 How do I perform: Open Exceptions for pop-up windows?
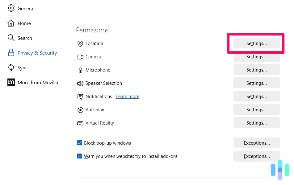point(256,143)
